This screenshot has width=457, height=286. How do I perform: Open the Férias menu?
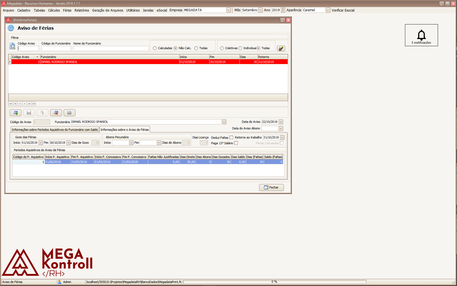click(67, 10)
